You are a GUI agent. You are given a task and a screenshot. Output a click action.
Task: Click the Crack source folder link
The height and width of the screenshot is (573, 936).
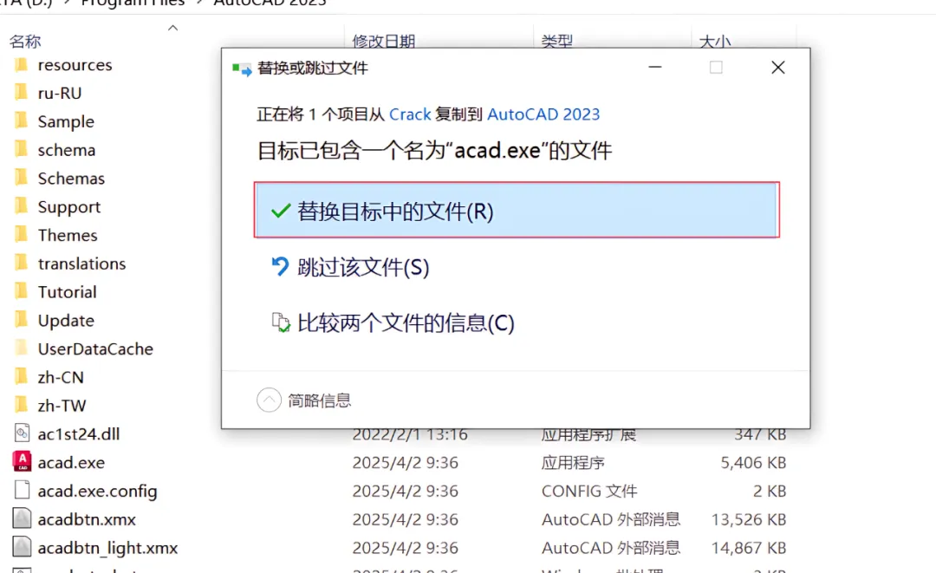click(410, 114)
